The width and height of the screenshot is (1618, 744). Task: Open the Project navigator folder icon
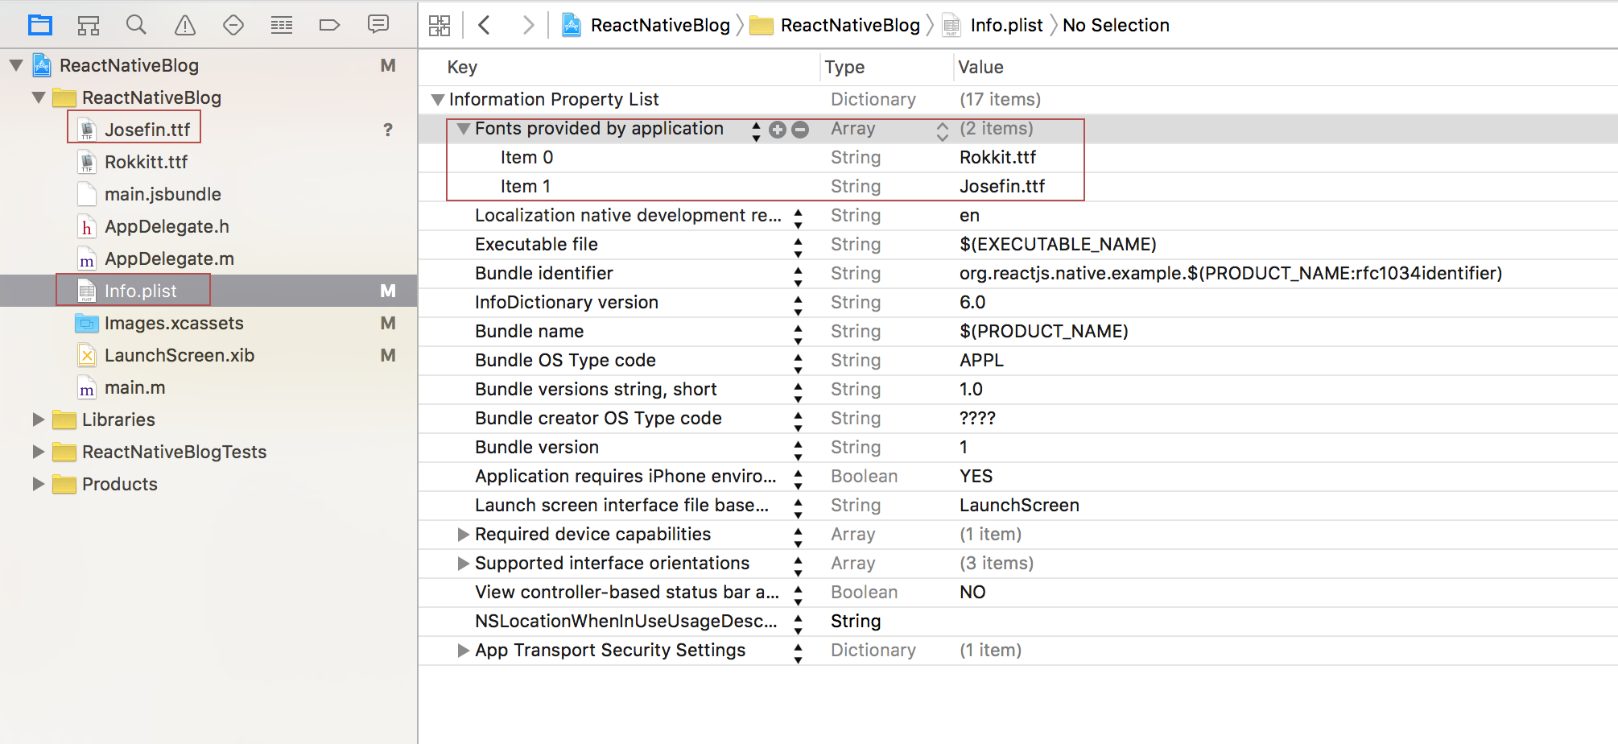click(40, 25)
